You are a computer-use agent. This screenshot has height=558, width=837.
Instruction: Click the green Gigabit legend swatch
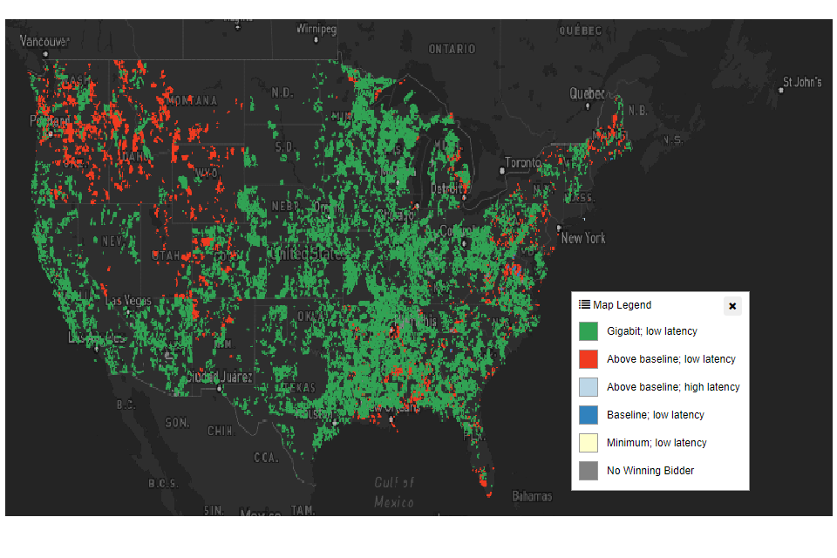pos(589,331)
